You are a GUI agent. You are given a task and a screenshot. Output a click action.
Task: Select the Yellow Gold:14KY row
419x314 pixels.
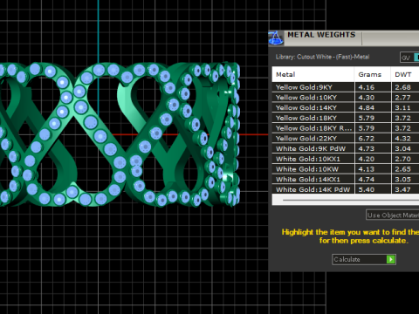pos(346,107)
